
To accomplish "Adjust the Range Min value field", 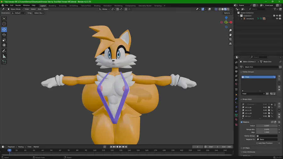I will 267,129.
